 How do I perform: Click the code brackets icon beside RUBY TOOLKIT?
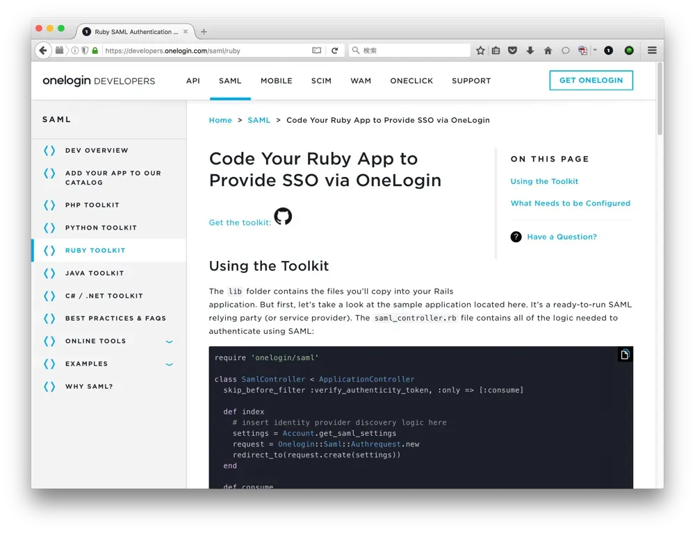49,251
